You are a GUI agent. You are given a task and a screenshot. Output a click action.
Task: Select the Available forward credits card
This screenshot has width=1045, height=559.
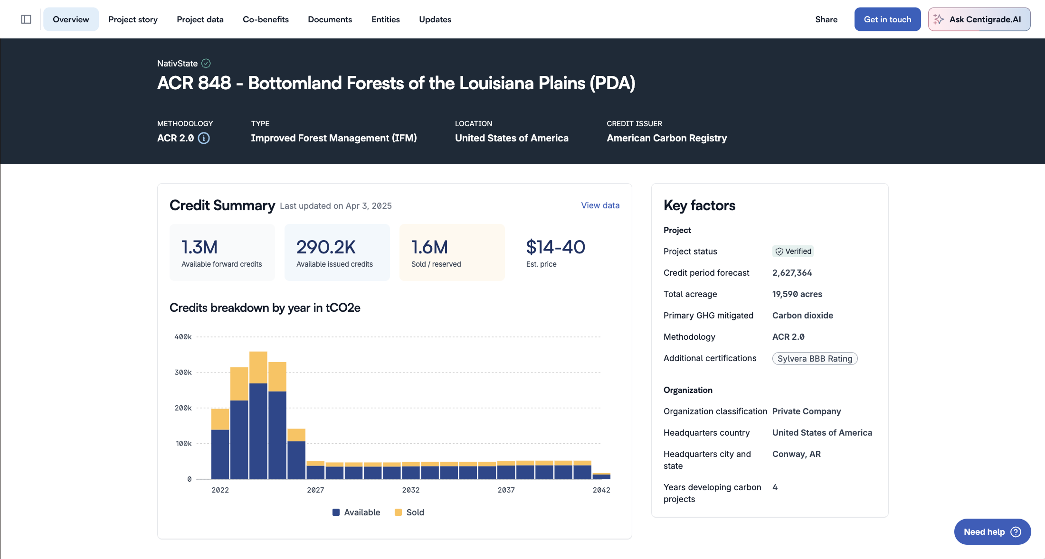point(222,252)
